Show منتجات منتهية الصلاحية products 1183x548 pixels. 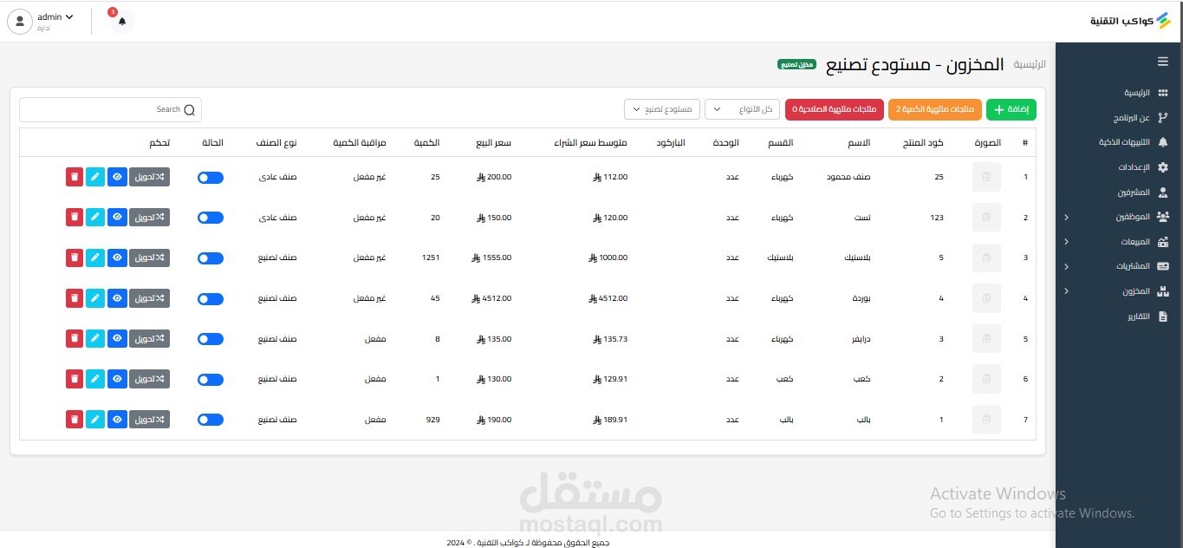pyautogui.click(x=835, y=109)
